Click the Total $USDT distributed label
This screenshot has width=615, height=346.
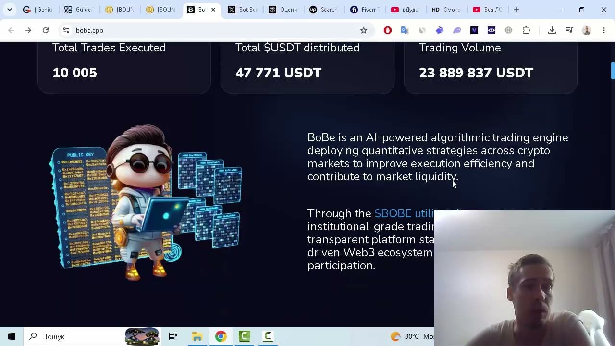click(x=297, y=48)
